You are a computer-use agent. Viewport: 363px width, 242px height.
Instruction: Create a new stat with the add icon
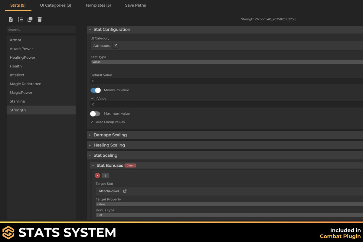pyautogui.click(x=11, y=19)
